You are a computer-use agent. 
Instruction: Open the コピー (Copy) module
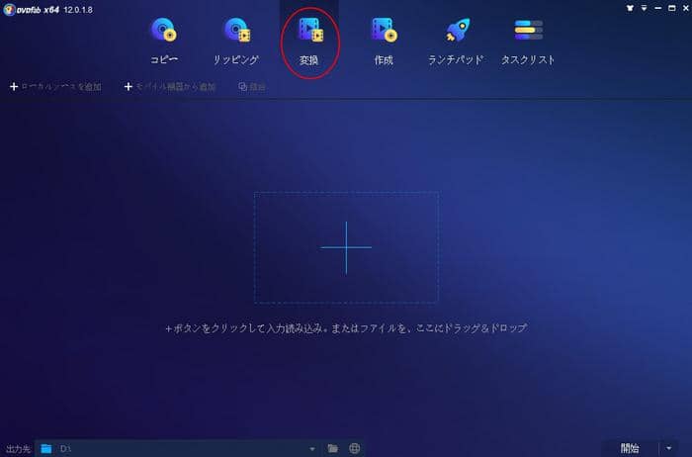[164, 42]
